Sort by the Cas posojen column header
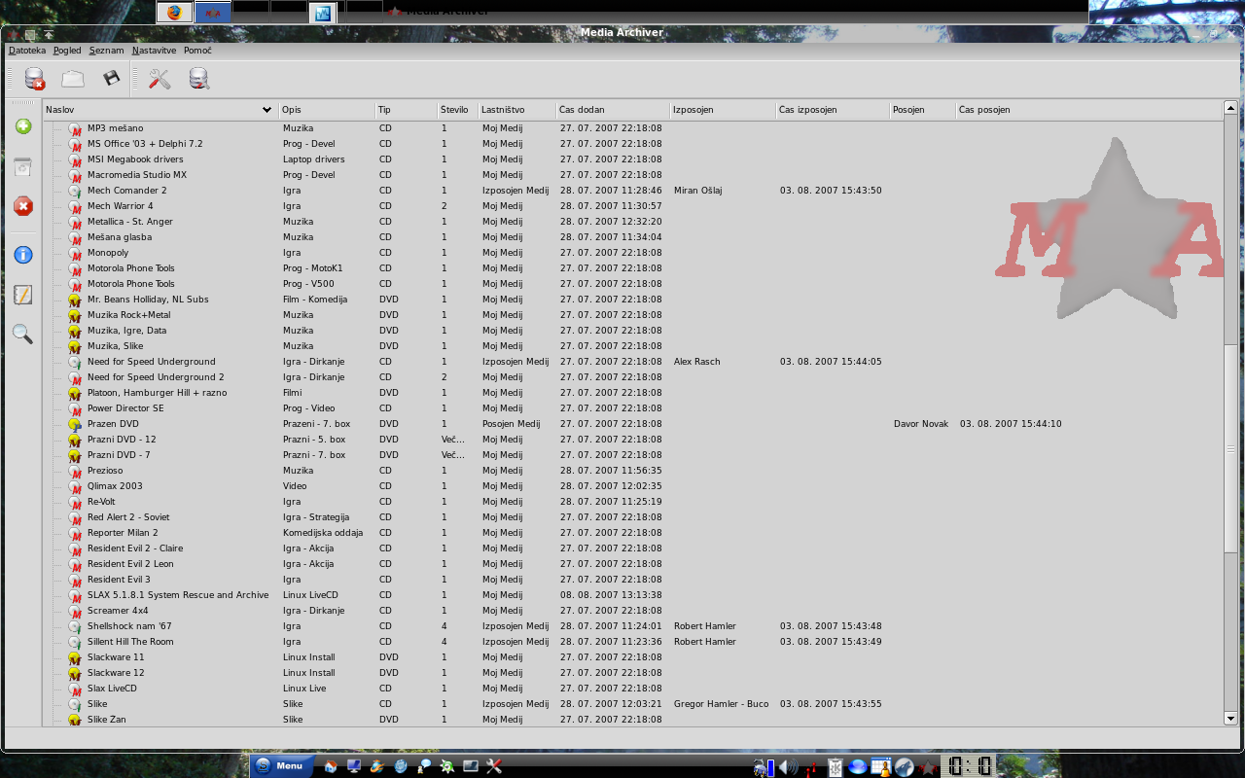The height and width of the screenshot is (778, 1245). click(x=1088, y=110)
